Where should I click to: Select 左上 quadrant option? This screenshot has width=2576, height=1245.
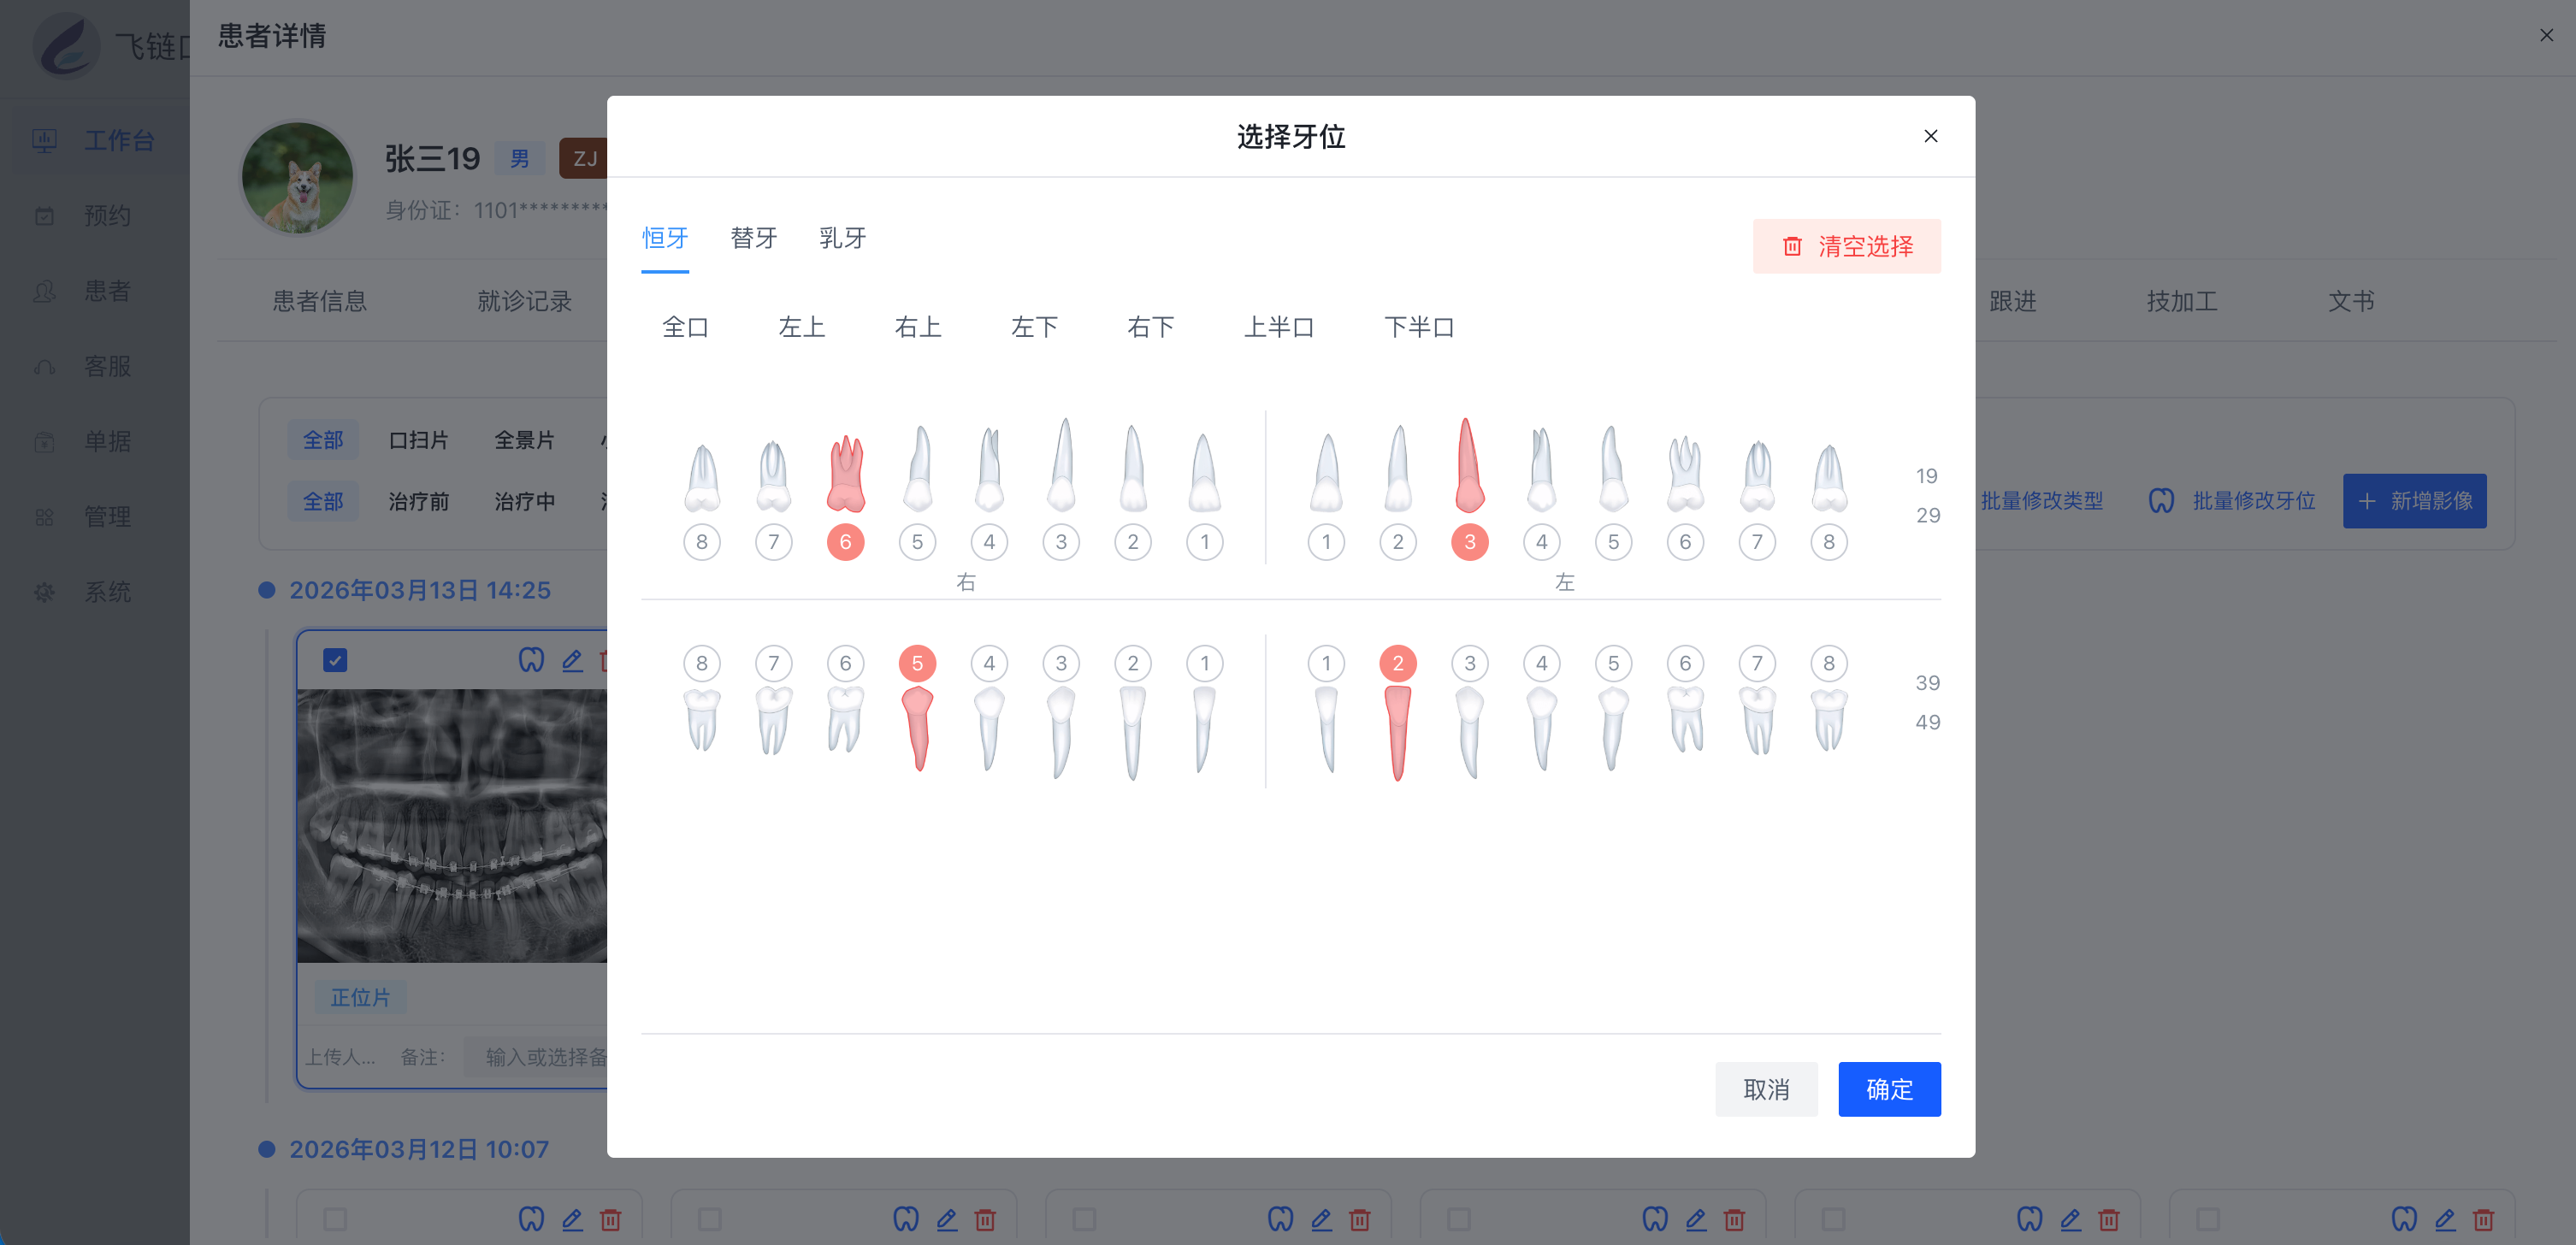click(x=801, y=327)
